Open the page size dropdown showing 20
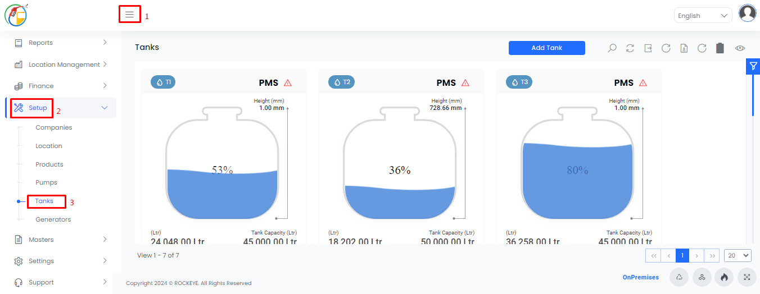Viewport: 760px width, 294px height. [738, 255]
